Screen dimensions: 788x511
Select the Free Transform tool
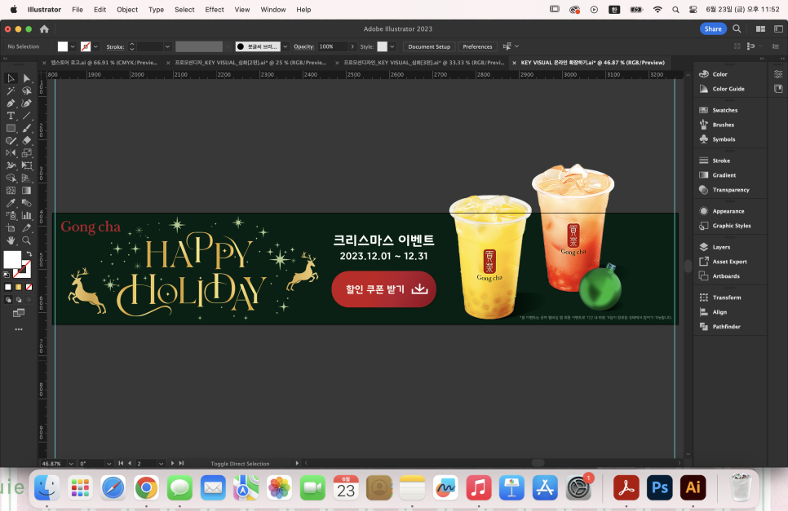(27, 165)
